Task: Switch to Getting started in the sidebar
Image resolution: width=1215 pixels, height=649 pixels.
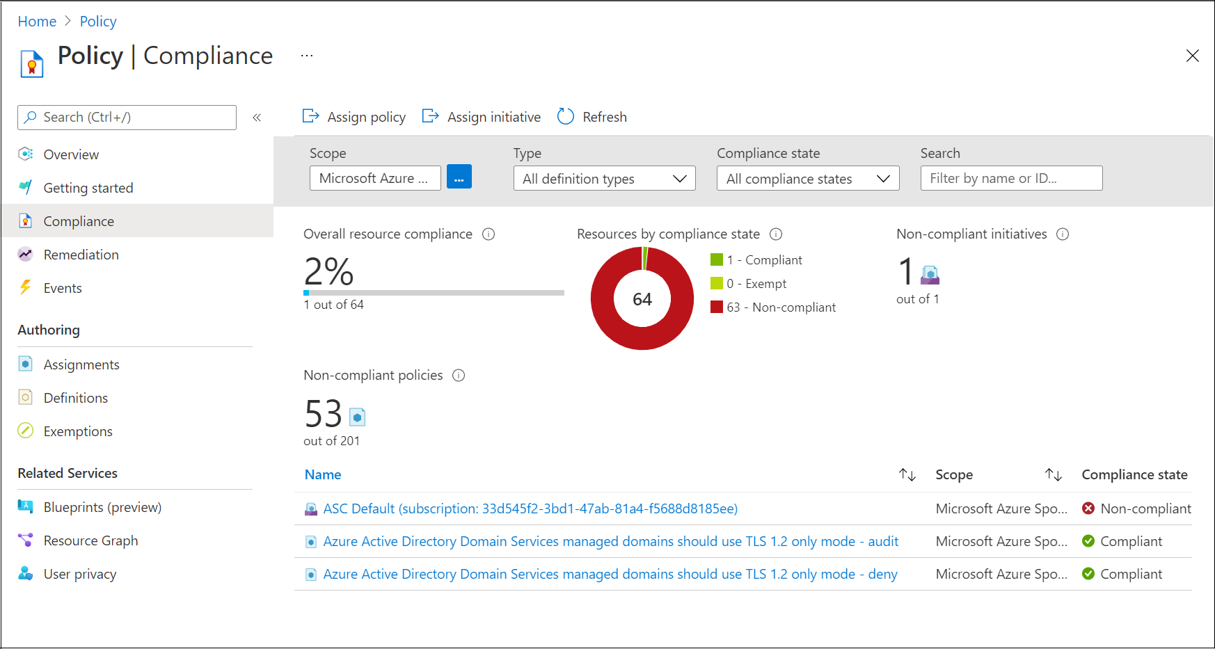Action: pos(88,187)
